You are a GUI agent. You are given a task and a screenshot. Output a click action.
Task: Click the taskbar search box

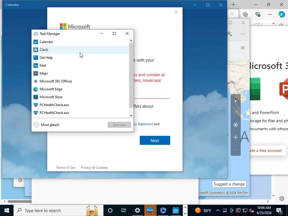point(58,210)
